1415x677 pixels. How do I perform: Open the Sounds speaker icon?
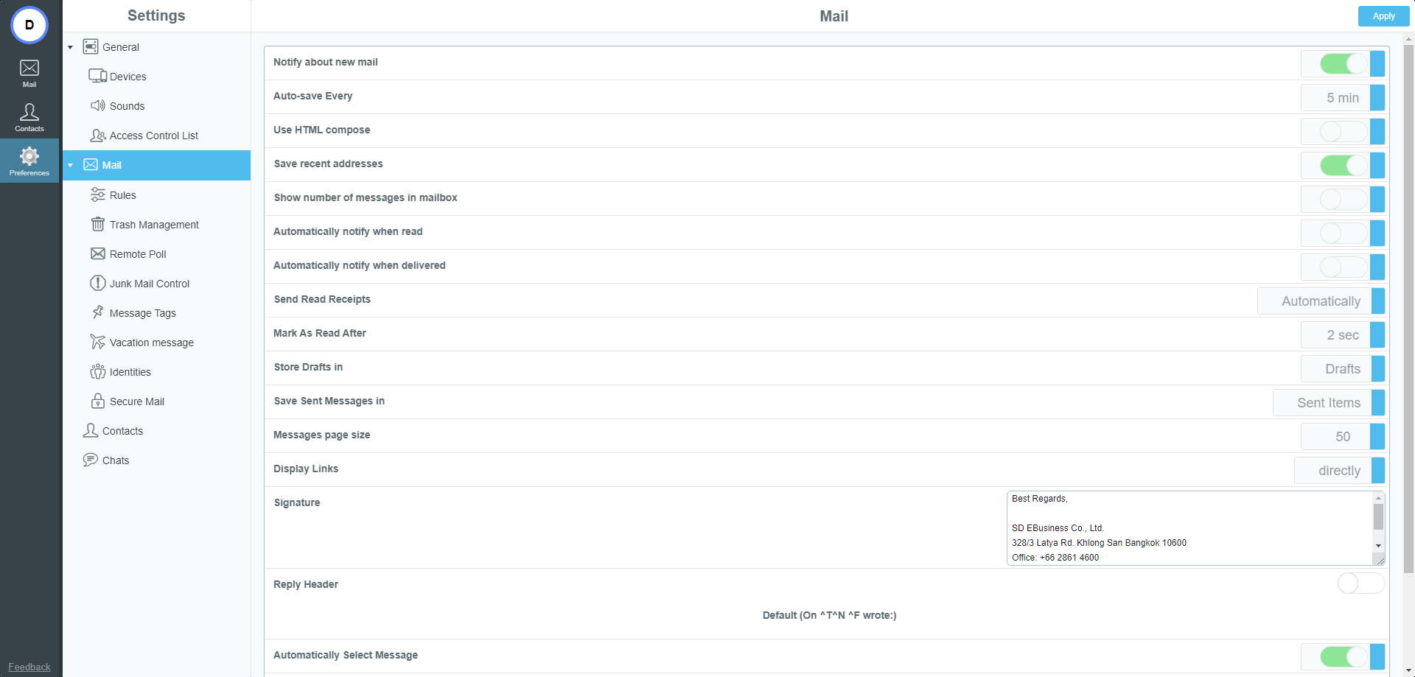97,106
